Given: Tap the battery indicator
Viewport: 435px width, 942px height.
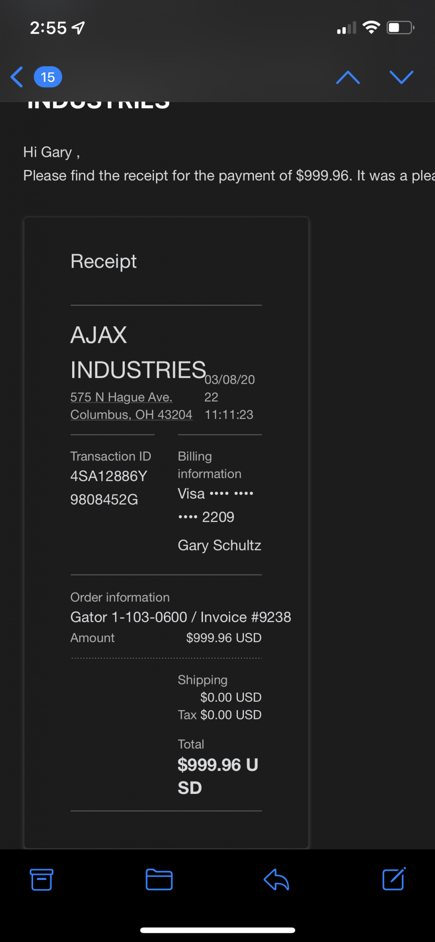Looking at the screenshot, I should click(401, 28).
